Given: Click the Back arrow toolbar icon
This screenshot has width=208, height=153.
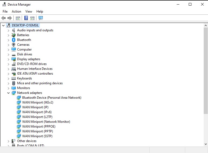Looking at the screenshot, I should [3, 18].
